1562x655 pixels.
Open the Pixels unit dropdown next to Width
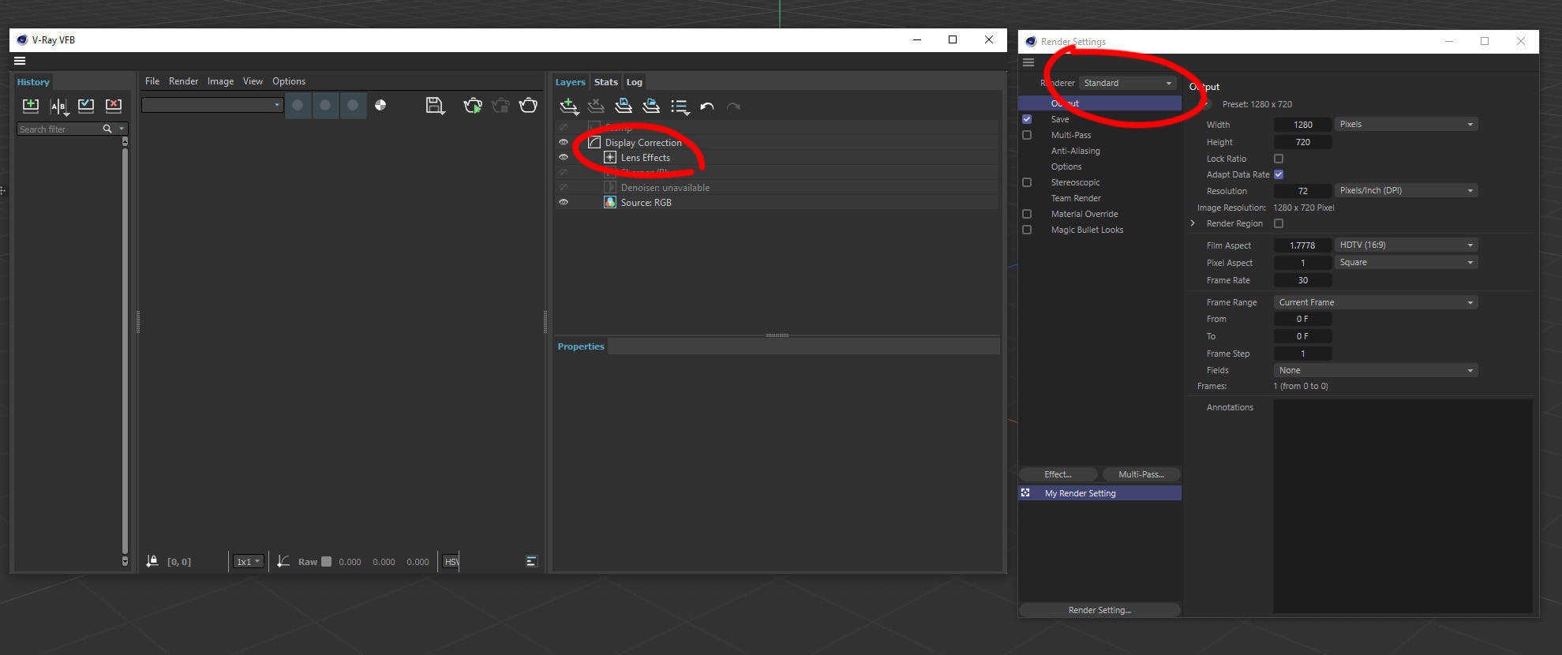click(1406, 124)
